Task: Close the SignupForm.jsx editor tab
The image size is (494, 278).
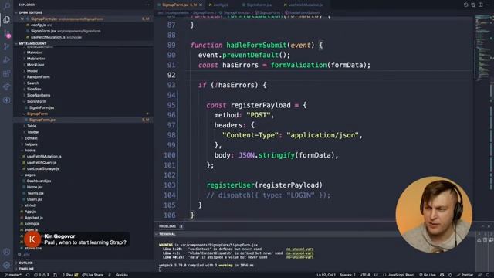Action: [x=201, y=5]
